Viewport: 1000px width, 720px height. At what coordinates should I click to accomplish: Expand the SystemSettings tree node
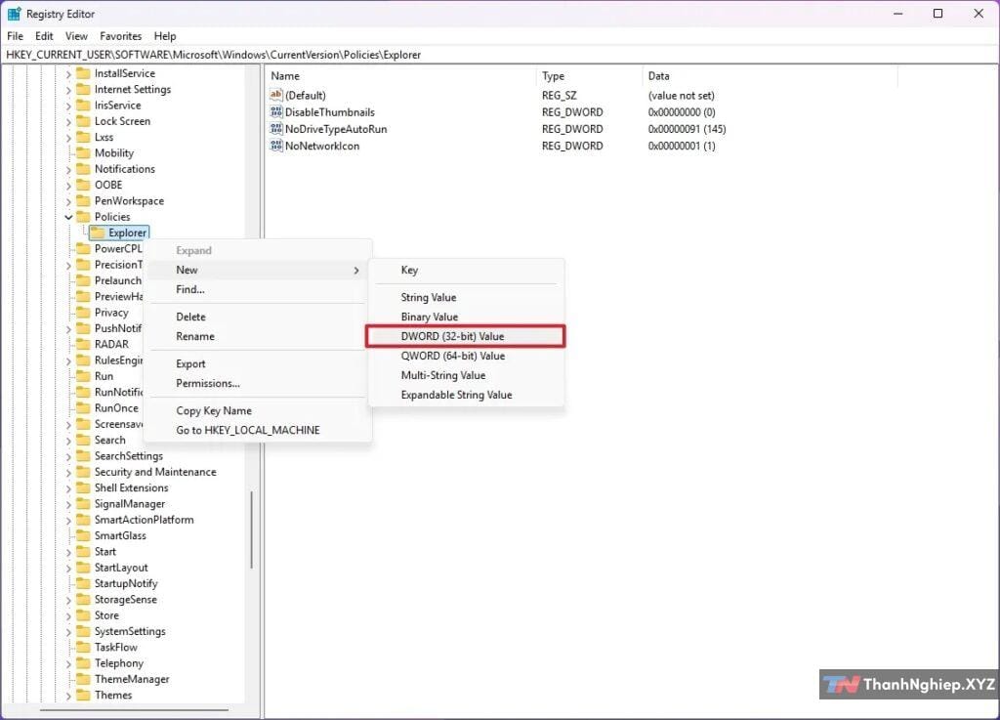coord(69,632)
